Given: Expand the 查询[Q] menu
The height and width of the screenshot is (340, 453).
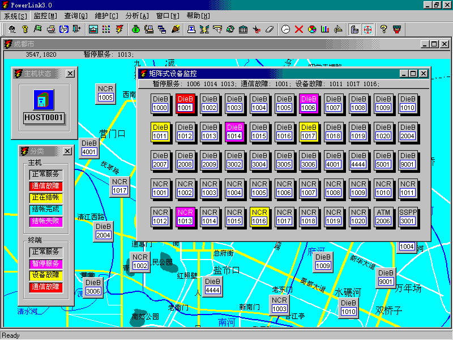Looking at the screenshot, I should (x=76, y=16).
